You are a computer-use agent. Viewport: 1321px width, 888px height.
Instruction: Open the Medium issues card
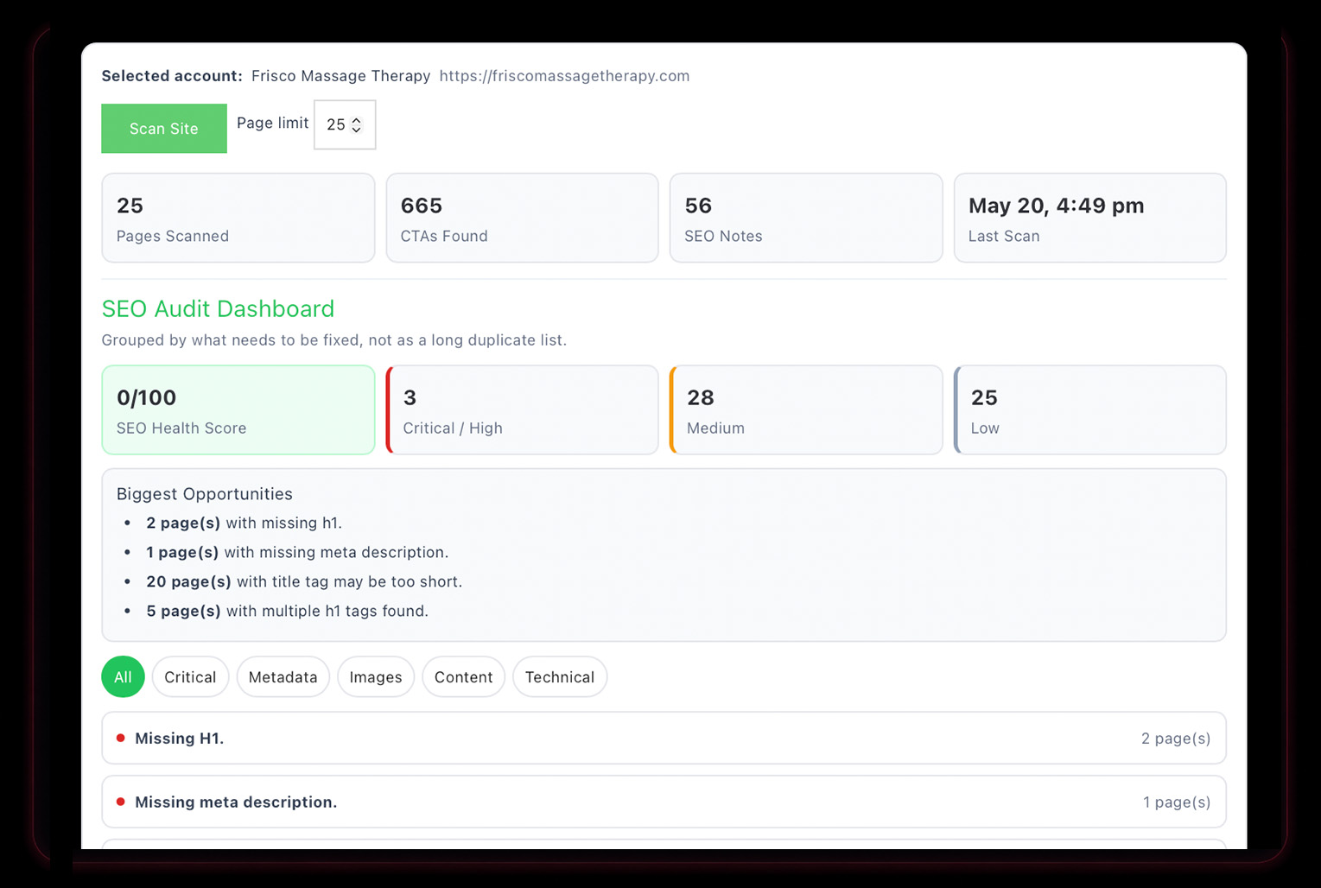point(806,409)
